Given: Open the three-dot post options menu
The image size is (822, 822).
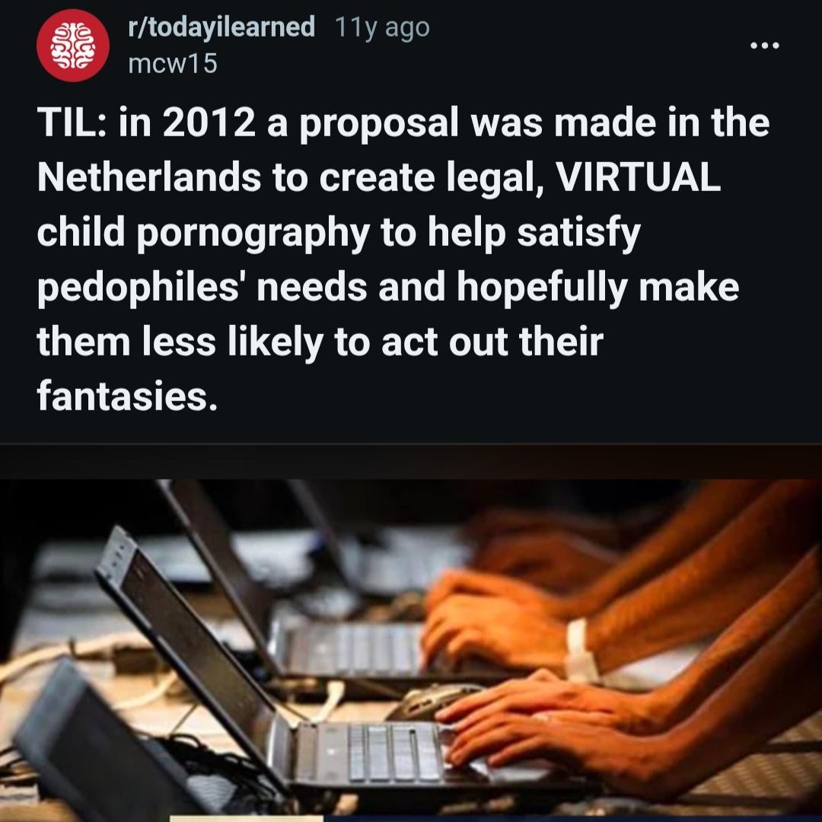Looking at the screenshot, I should [765, 46].
